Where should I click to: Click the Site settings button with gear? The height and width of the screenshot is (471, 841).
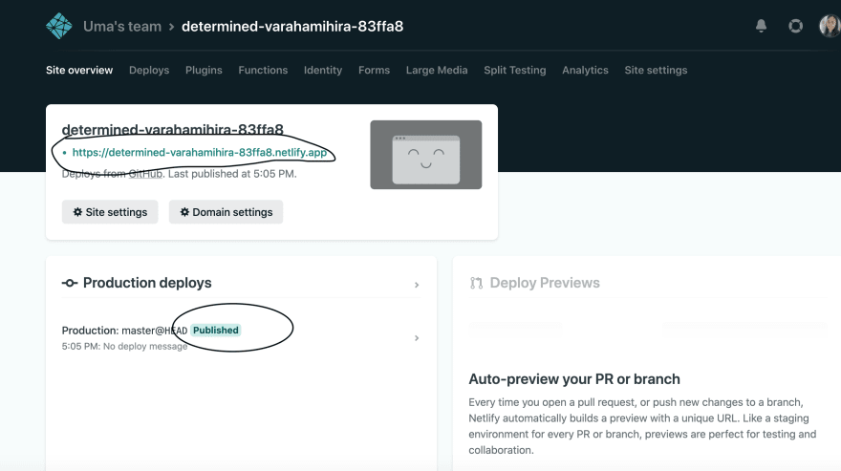click(110, 212)
